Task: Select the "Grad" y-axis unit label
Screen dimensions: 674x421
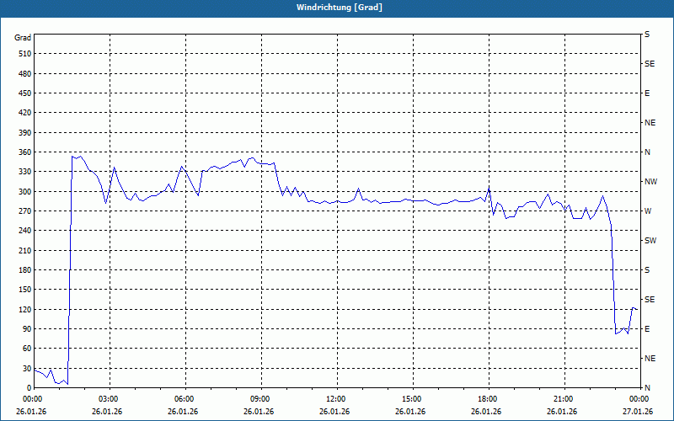Action: tap(23, 38)
